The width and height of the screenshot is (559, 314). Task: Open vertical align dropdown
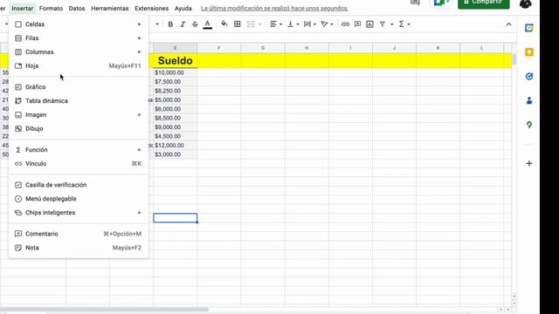[x=293, y=24]
